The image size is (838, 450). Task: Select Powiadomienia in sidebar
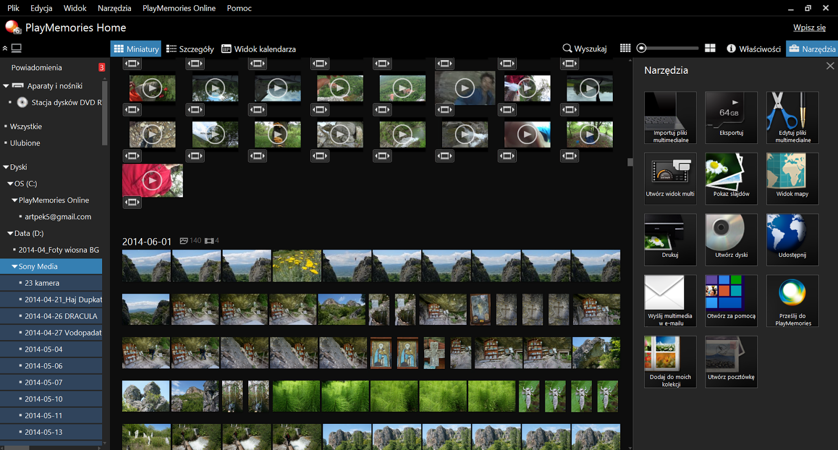(37, 67)
